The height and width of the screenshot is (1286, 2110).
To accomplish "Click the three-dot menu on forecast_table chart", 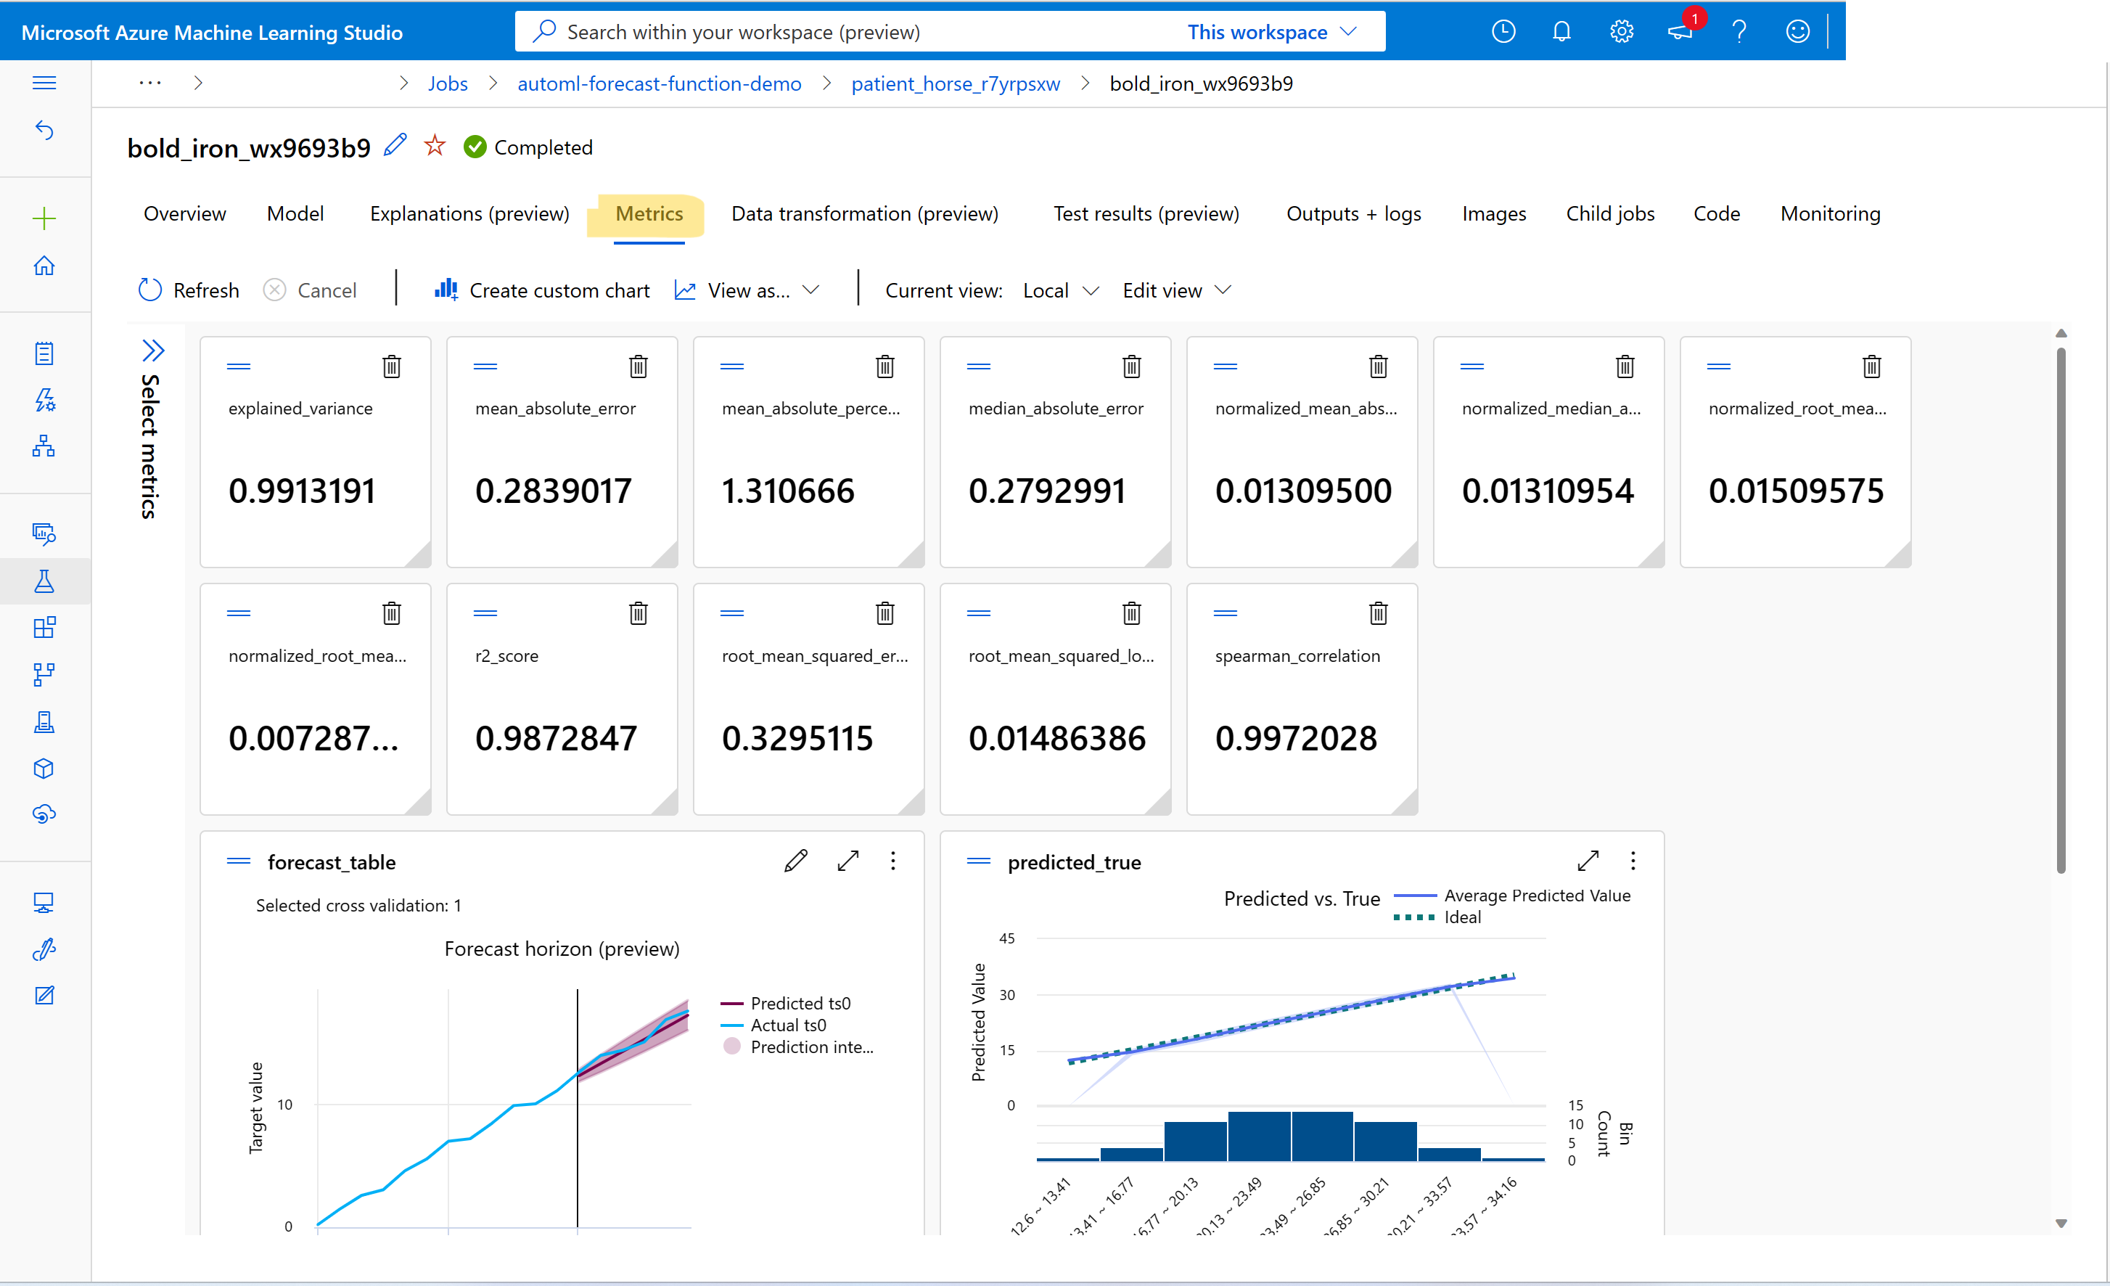I will tap(895, 861).
